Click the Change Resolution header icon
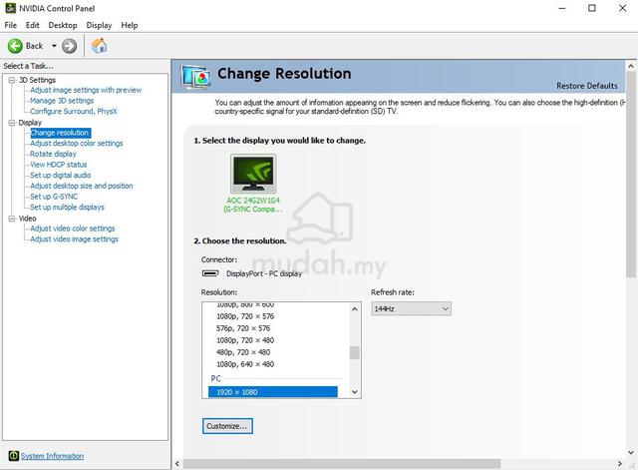 (x=195, y=78)
